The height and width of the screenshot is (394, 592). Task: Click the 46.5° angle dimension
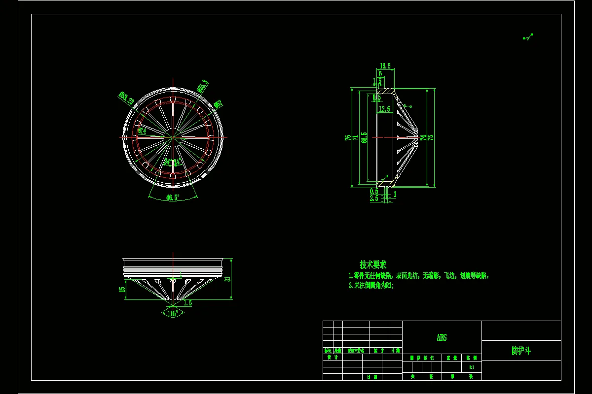point(173,197)
